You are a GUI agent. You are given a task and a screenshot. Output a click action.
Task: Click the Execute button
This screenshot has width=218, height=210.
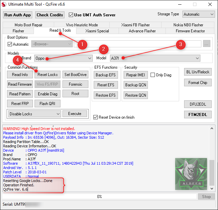click(x=75, y=114)
